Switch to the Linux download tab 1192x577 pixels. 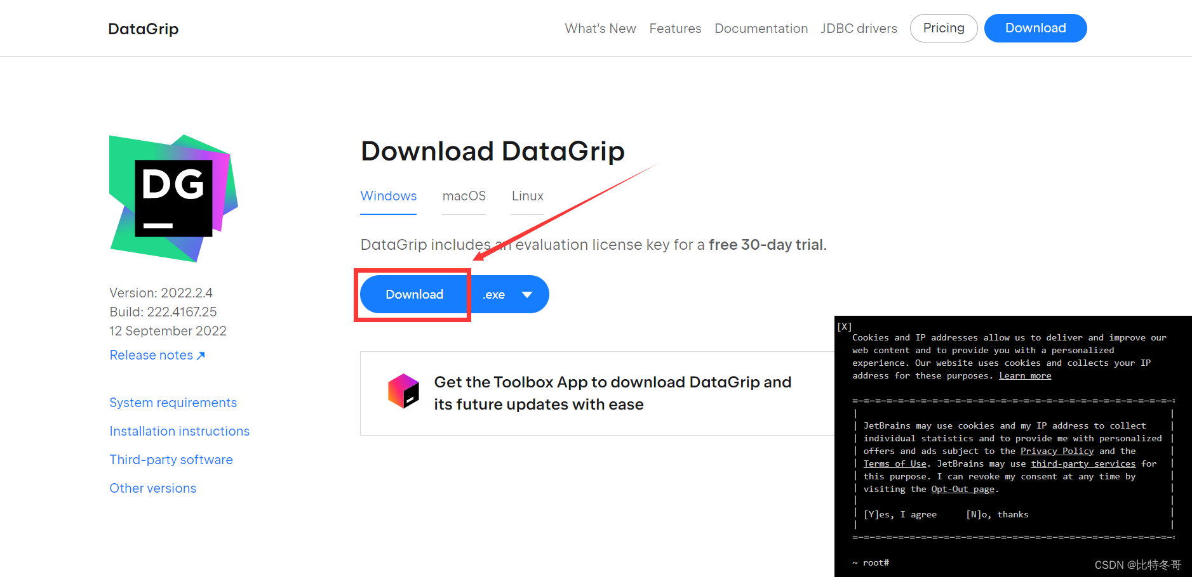point(527,196)
